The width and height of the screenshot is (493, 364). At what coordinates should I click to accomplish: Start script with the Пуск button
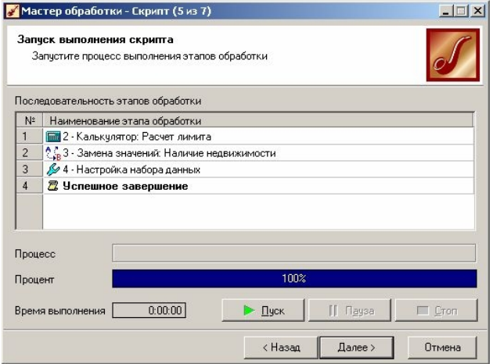pyautogui.click(x=263, y=310)
